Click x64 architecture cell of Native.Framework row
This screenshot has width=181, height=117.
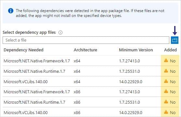77,61
